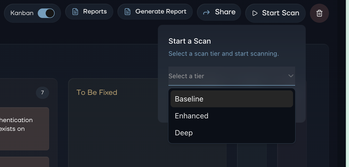The height and width of the screenshot is (167, 349).
Task: Click the To Be Fixed column header
Action: tap(97, 92)
